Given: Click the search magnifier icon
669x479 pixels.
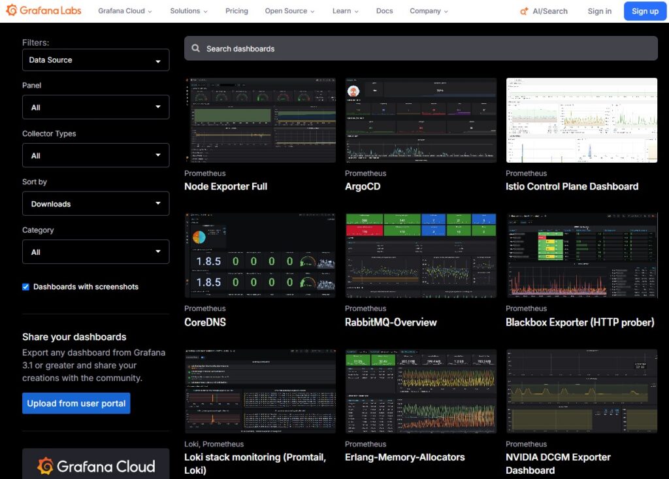Looking at the screenshot, I should (196, 48).
